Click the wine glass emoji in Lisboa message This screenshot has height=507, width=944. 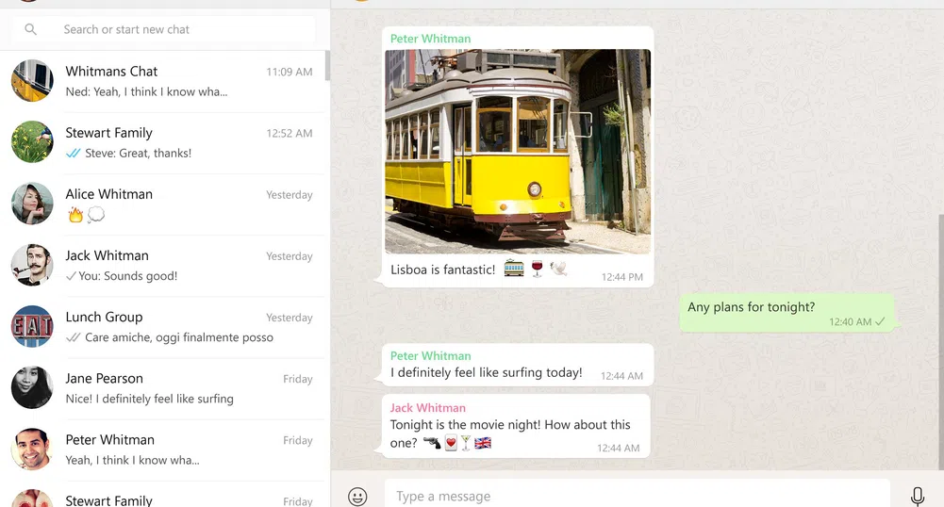pos(537,269)
